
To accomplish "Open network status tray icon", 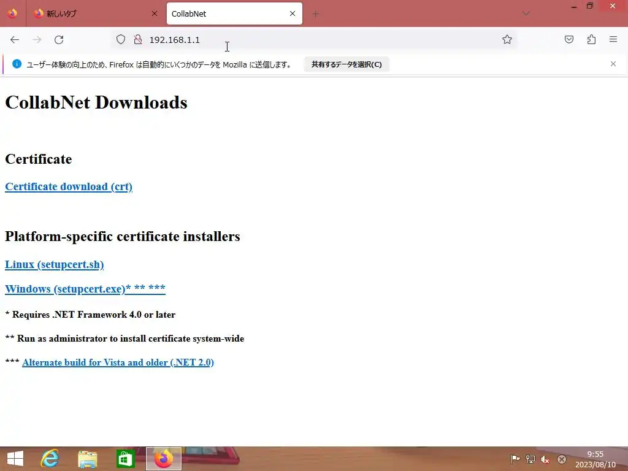I will coord(530,459).
